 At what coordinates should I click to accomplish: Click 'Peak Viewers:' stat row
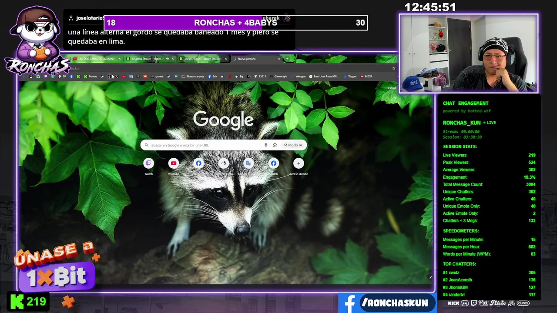click(489, 163)
